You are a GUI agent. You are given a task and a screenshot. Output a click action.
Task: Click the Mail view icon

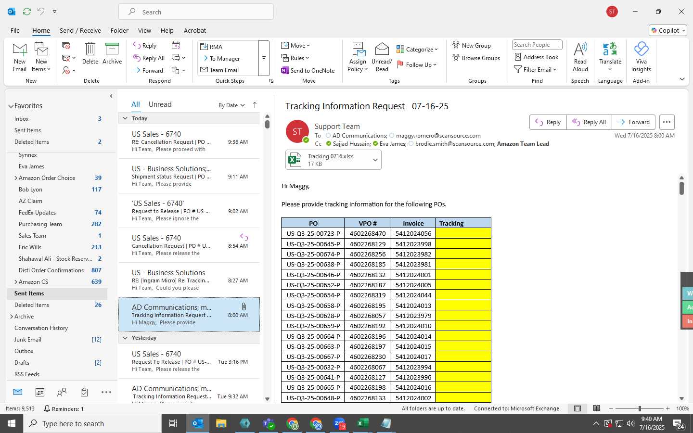[x=18, y=392]
